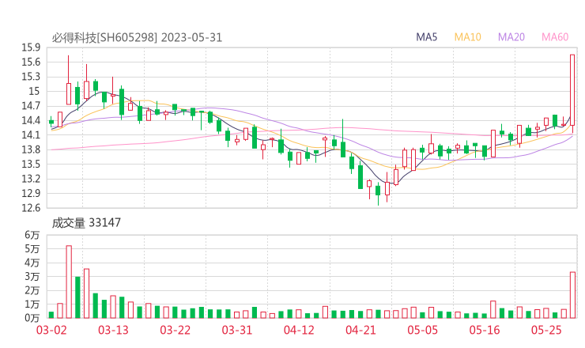Click the 13.8 price axis label
The width and height of the screenshot is (585, 348).
pos(31,149)
